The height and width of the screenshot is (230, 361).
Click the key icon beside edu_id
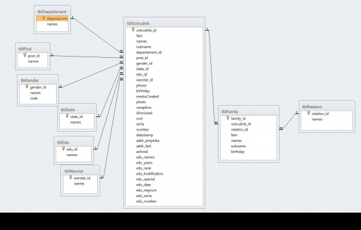(63, 149)
